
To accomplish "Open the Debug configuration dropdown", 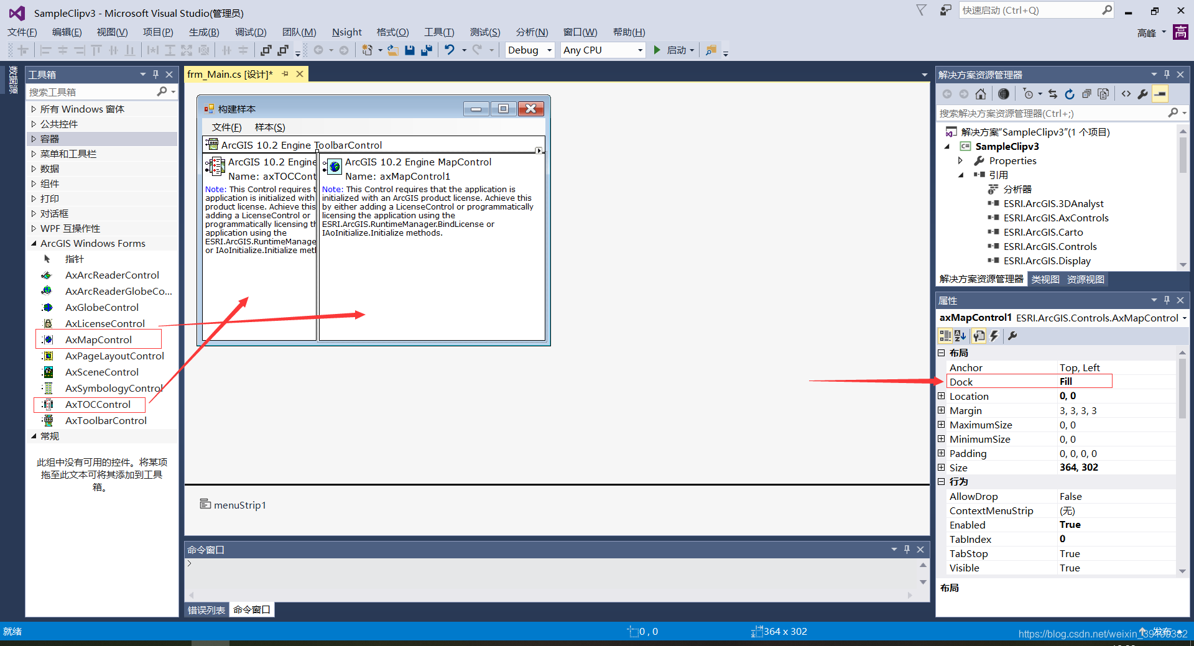I will click(x=529, y=50).
